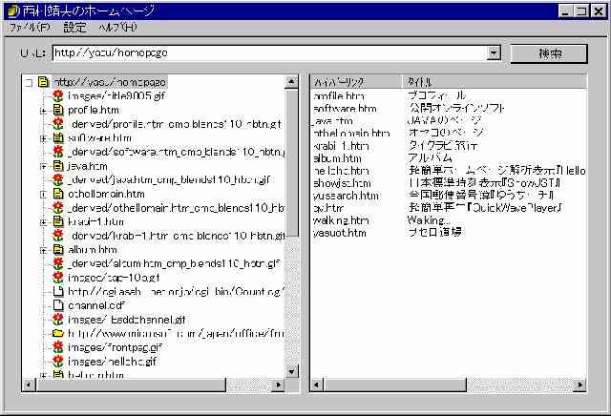Click page icon beside java.htm
611x416 pixels.
[x=58, y=166]
